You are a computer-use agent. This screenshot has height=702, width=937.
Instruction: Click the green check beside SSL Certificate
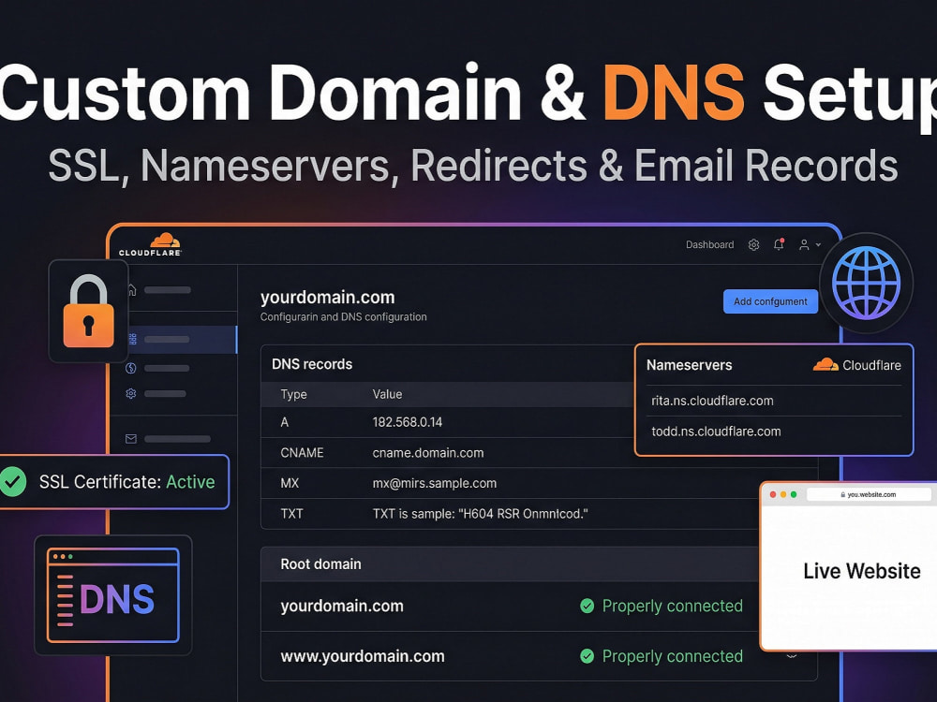click(12, 482)
